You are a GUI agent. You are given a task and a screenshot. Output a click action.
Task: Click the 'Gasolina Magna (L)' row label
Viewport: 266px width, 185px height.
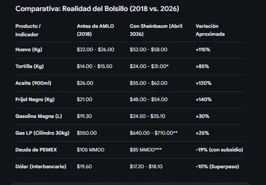[38, 116]
